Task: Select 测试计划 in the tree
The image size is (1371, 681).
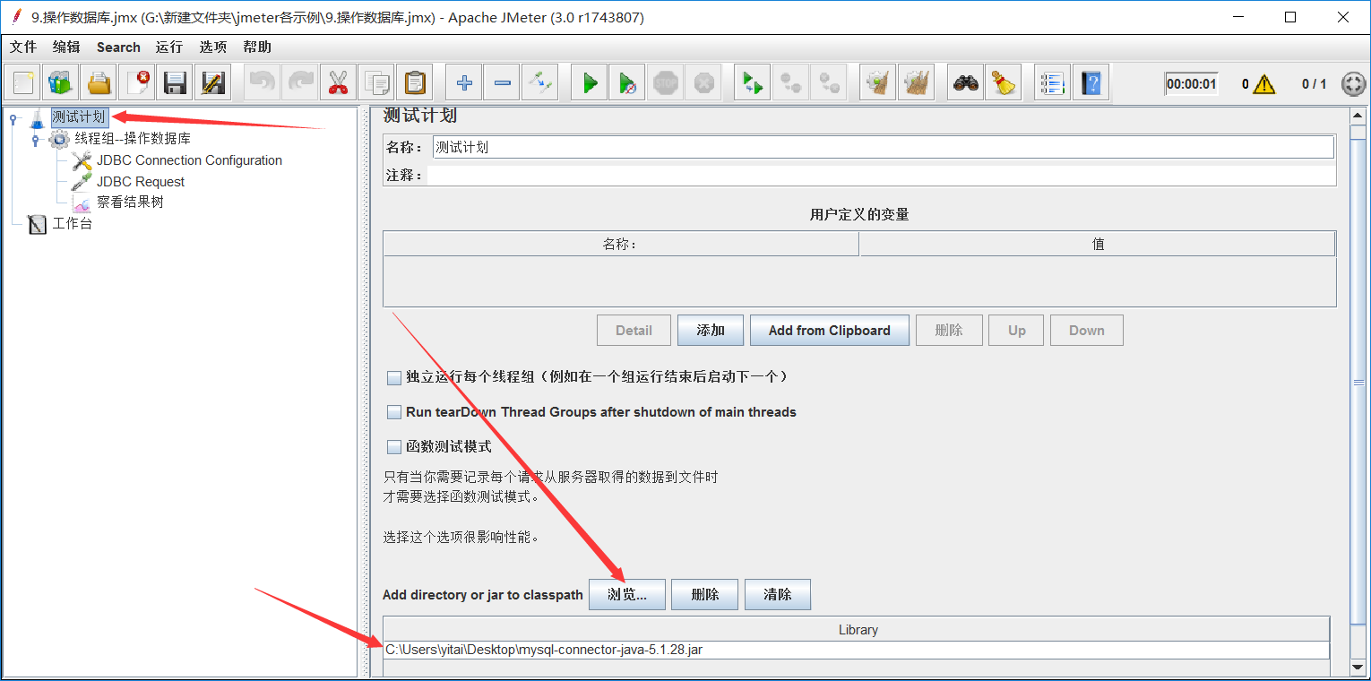Action: click(79, 117)
